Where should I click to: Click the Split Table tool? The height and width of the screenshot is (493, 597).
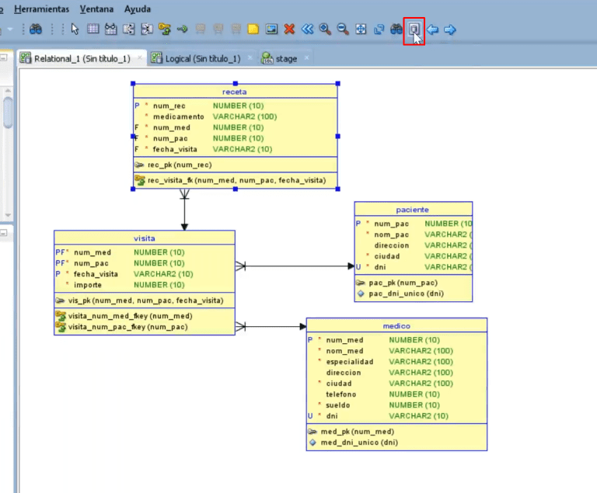tap(129, 30)
